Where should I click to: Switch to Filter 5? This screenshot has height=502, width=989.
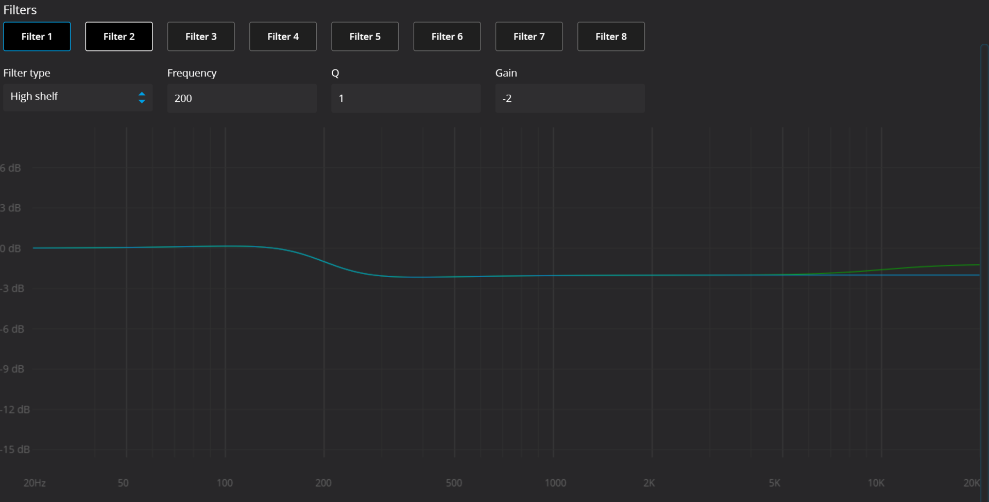365,37
